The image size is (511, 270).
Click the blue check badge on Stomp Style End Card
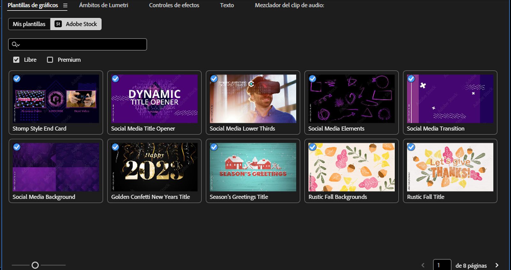click(17, 79)
